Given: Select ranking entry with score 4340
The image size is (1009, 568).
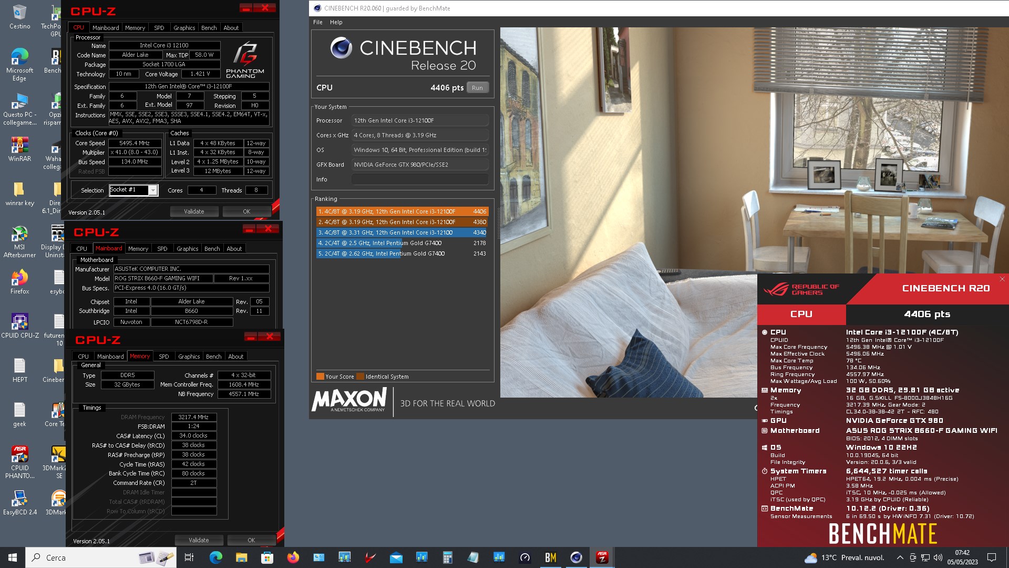Looking at the screenshot, I should 402,232.
